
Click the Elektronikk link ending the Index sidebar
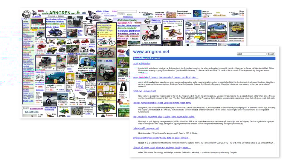28,101
